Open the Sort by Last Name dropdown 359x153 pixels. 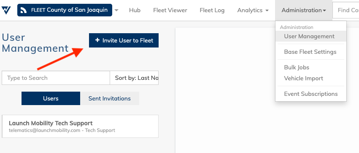click(x=134, y=78)
